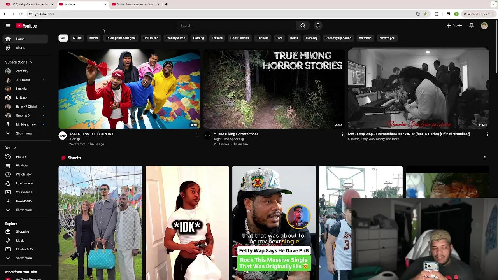Select the New to you chip
This screenshot has width=498, height=280.
387,38
